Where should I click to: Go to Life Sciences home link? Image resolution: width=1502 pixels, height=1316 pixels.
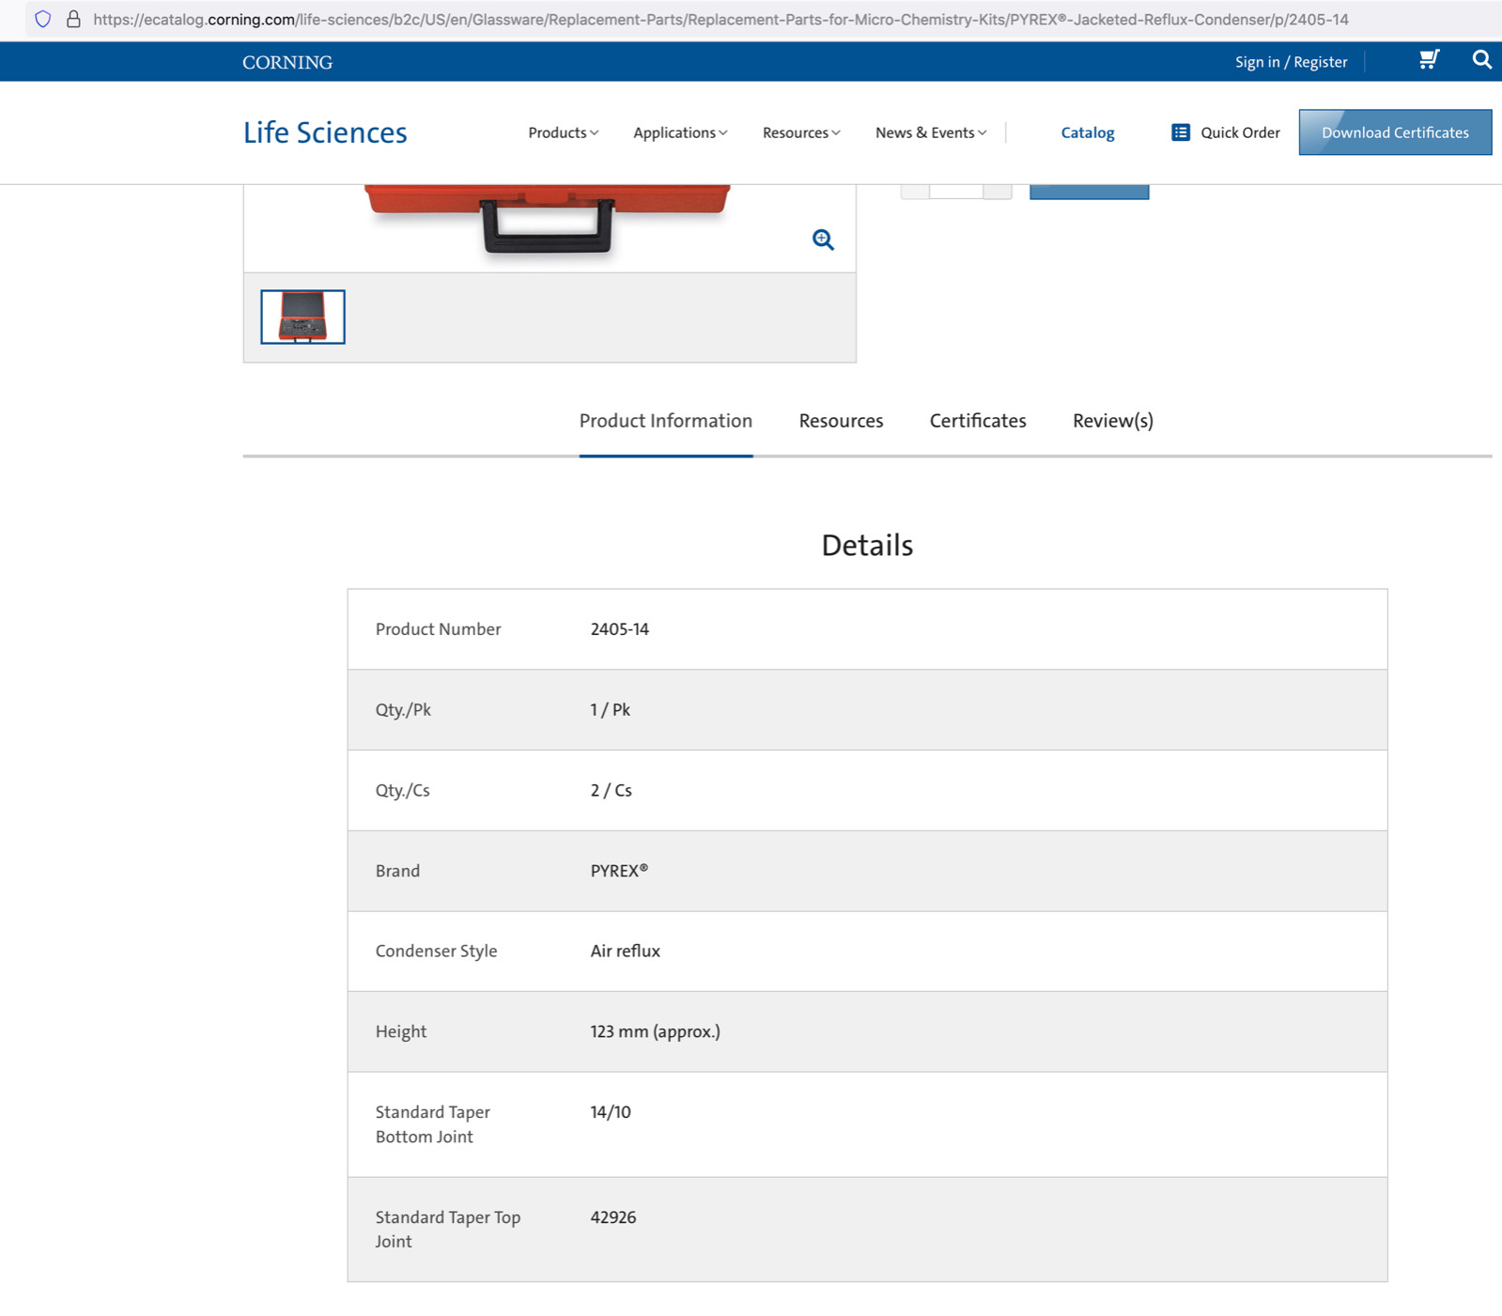(325, 132)
